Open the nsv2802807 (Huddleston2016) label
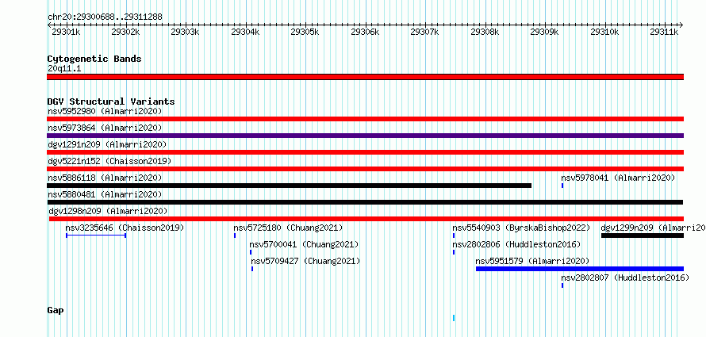The height and width of the screenshot is (337, 706). click(x=625, y=278)
